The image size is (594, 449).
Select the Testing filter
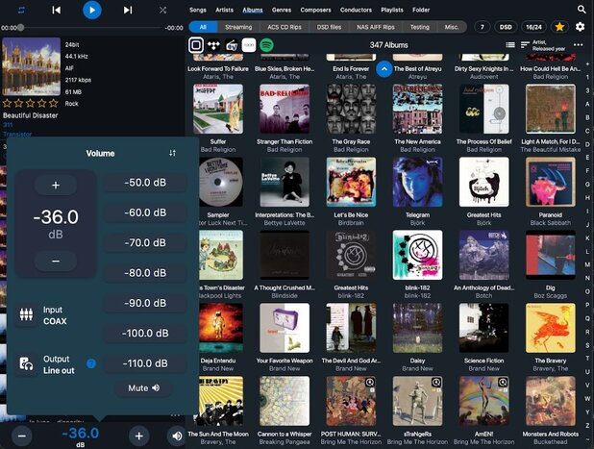pos(420,27)
